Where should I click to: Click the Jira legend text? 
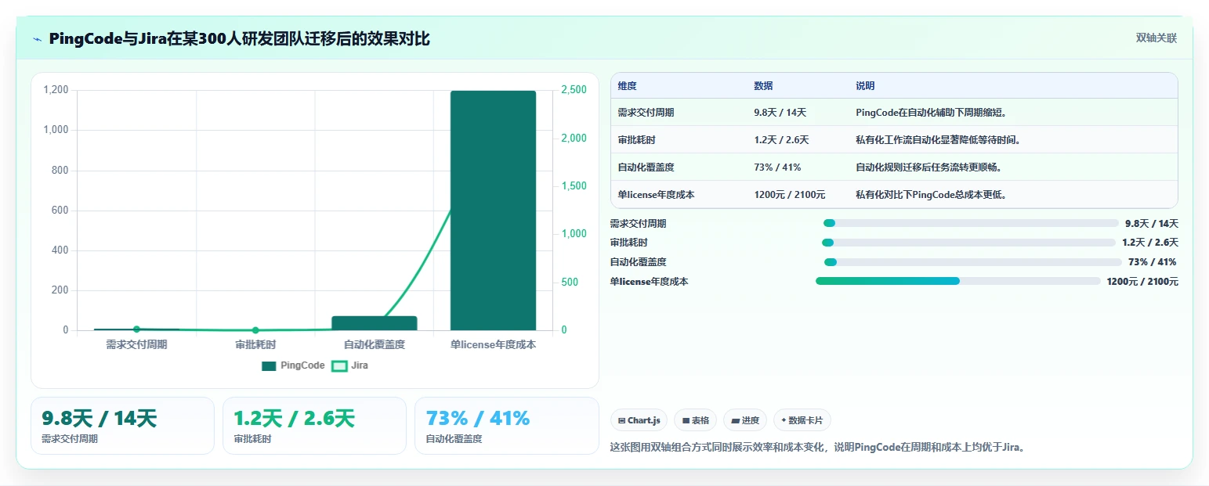[x=360, y=365]
